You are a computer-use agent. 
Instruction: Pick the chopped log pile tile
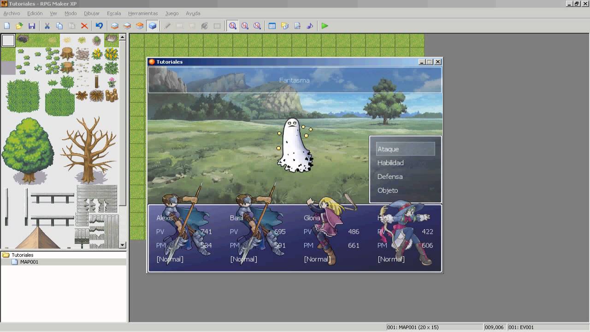[112, 95]
